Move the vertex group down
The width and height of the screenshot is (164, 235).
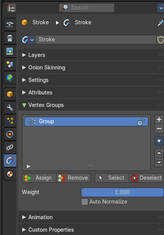159,162
